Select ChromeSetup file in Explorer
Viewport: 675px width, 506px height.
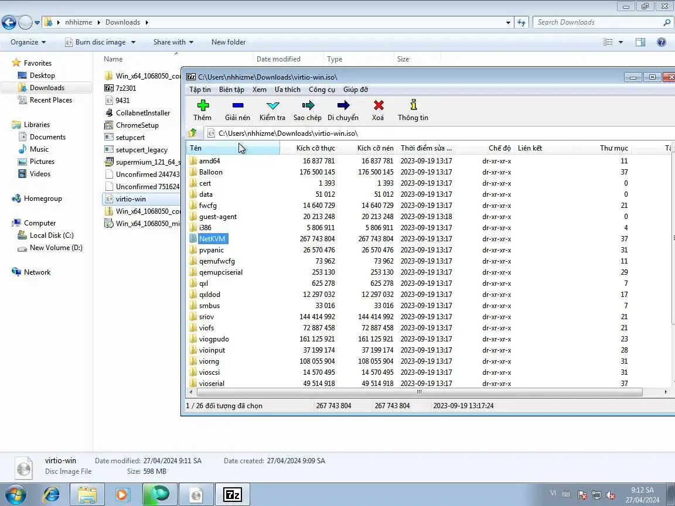(137, 125)
